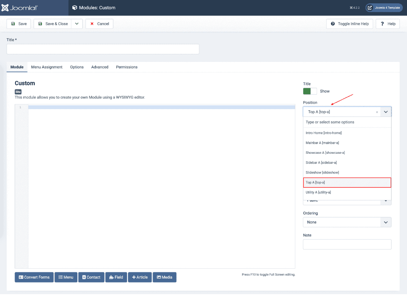Open Media insert dialog
Screen dimensions: 407x295
[164, 277]
